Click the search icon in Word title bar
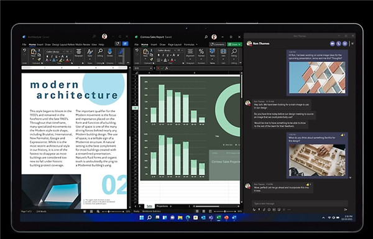The height and width of the screenshot is (239, 373). coord(94,37)
